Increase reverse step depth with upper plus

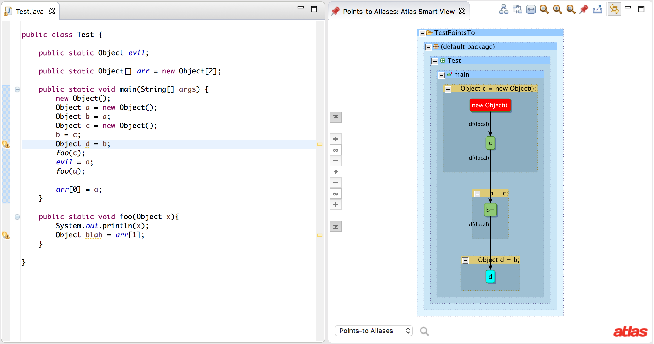336,139
